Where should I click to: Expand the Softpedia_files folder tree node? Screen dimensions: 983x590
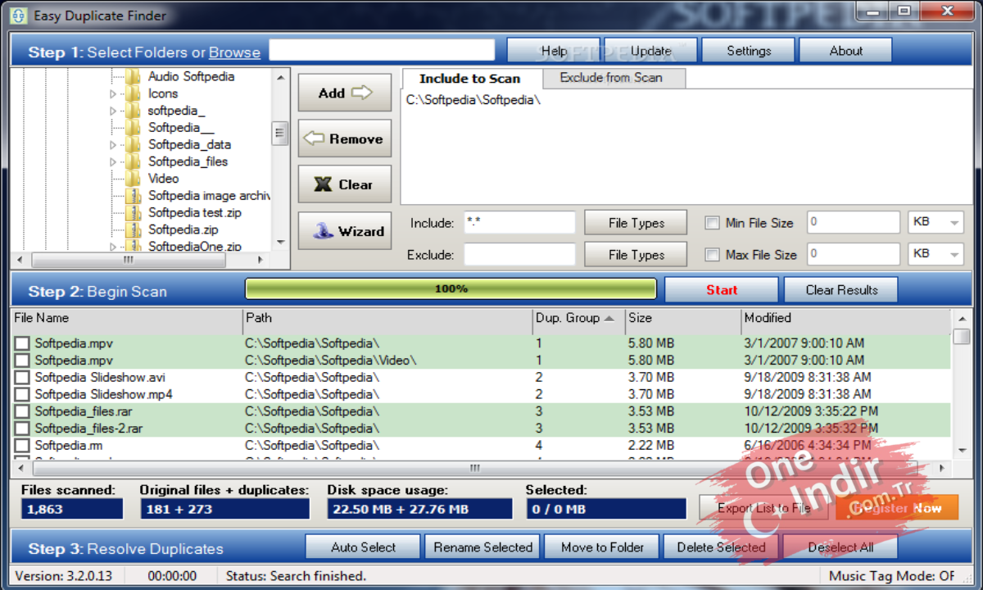[113, 162]
